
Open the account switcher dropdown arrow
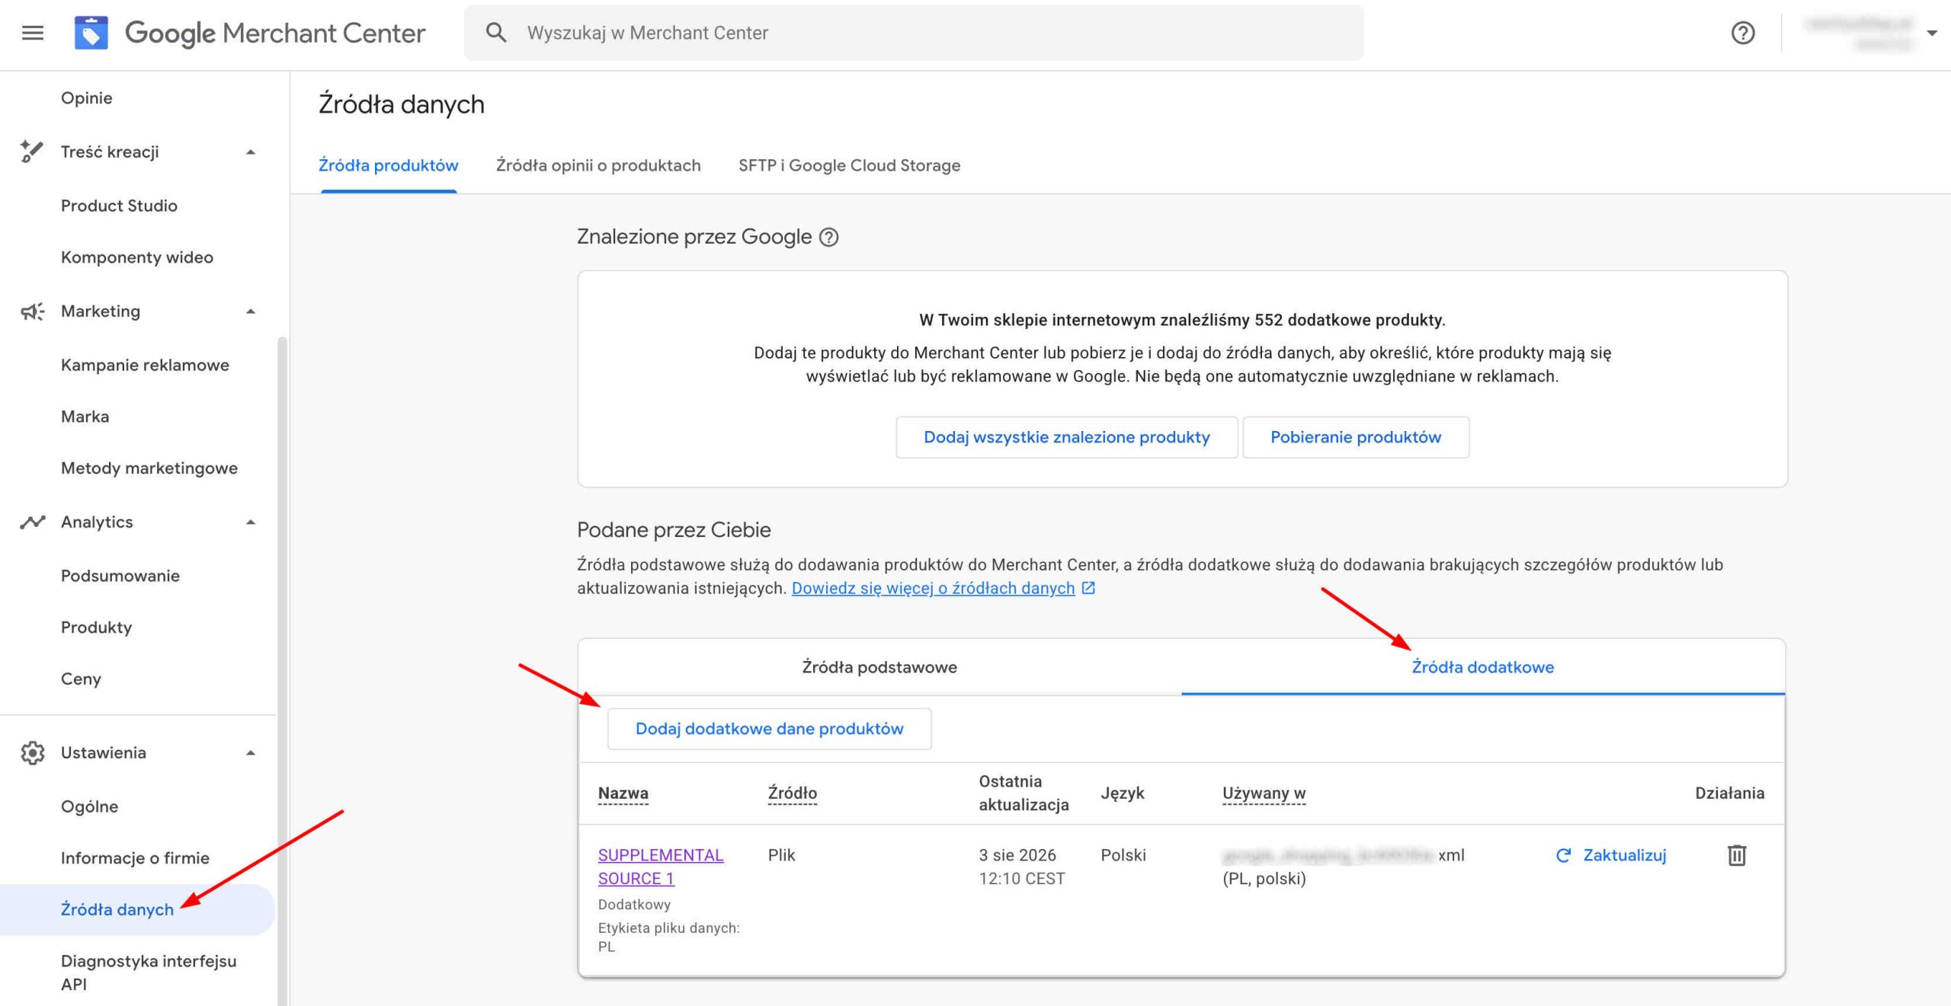[x=1932, y=33]
